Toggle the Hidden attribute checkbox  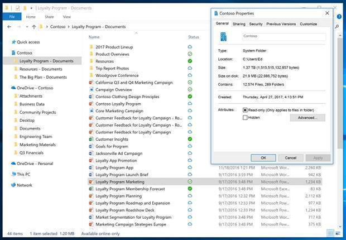click(x=245, y=118)
